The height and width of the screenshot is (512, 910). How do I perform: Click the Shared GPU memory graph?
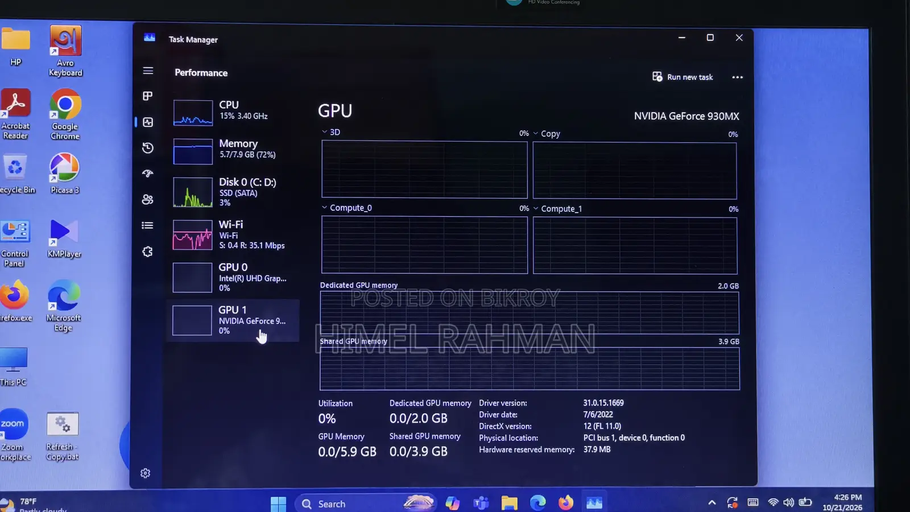coord(530,369)
